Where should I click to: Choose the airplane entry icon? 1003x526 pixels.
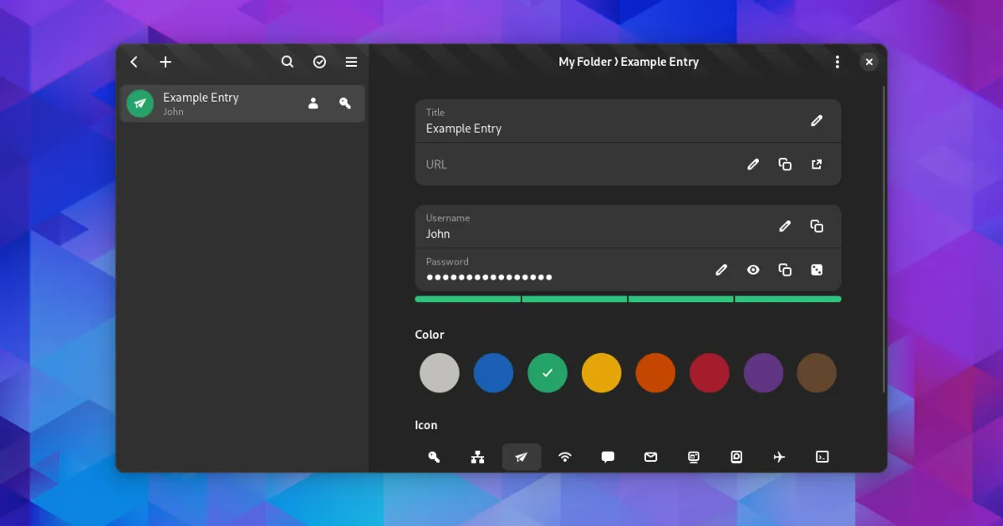point(779,457)
